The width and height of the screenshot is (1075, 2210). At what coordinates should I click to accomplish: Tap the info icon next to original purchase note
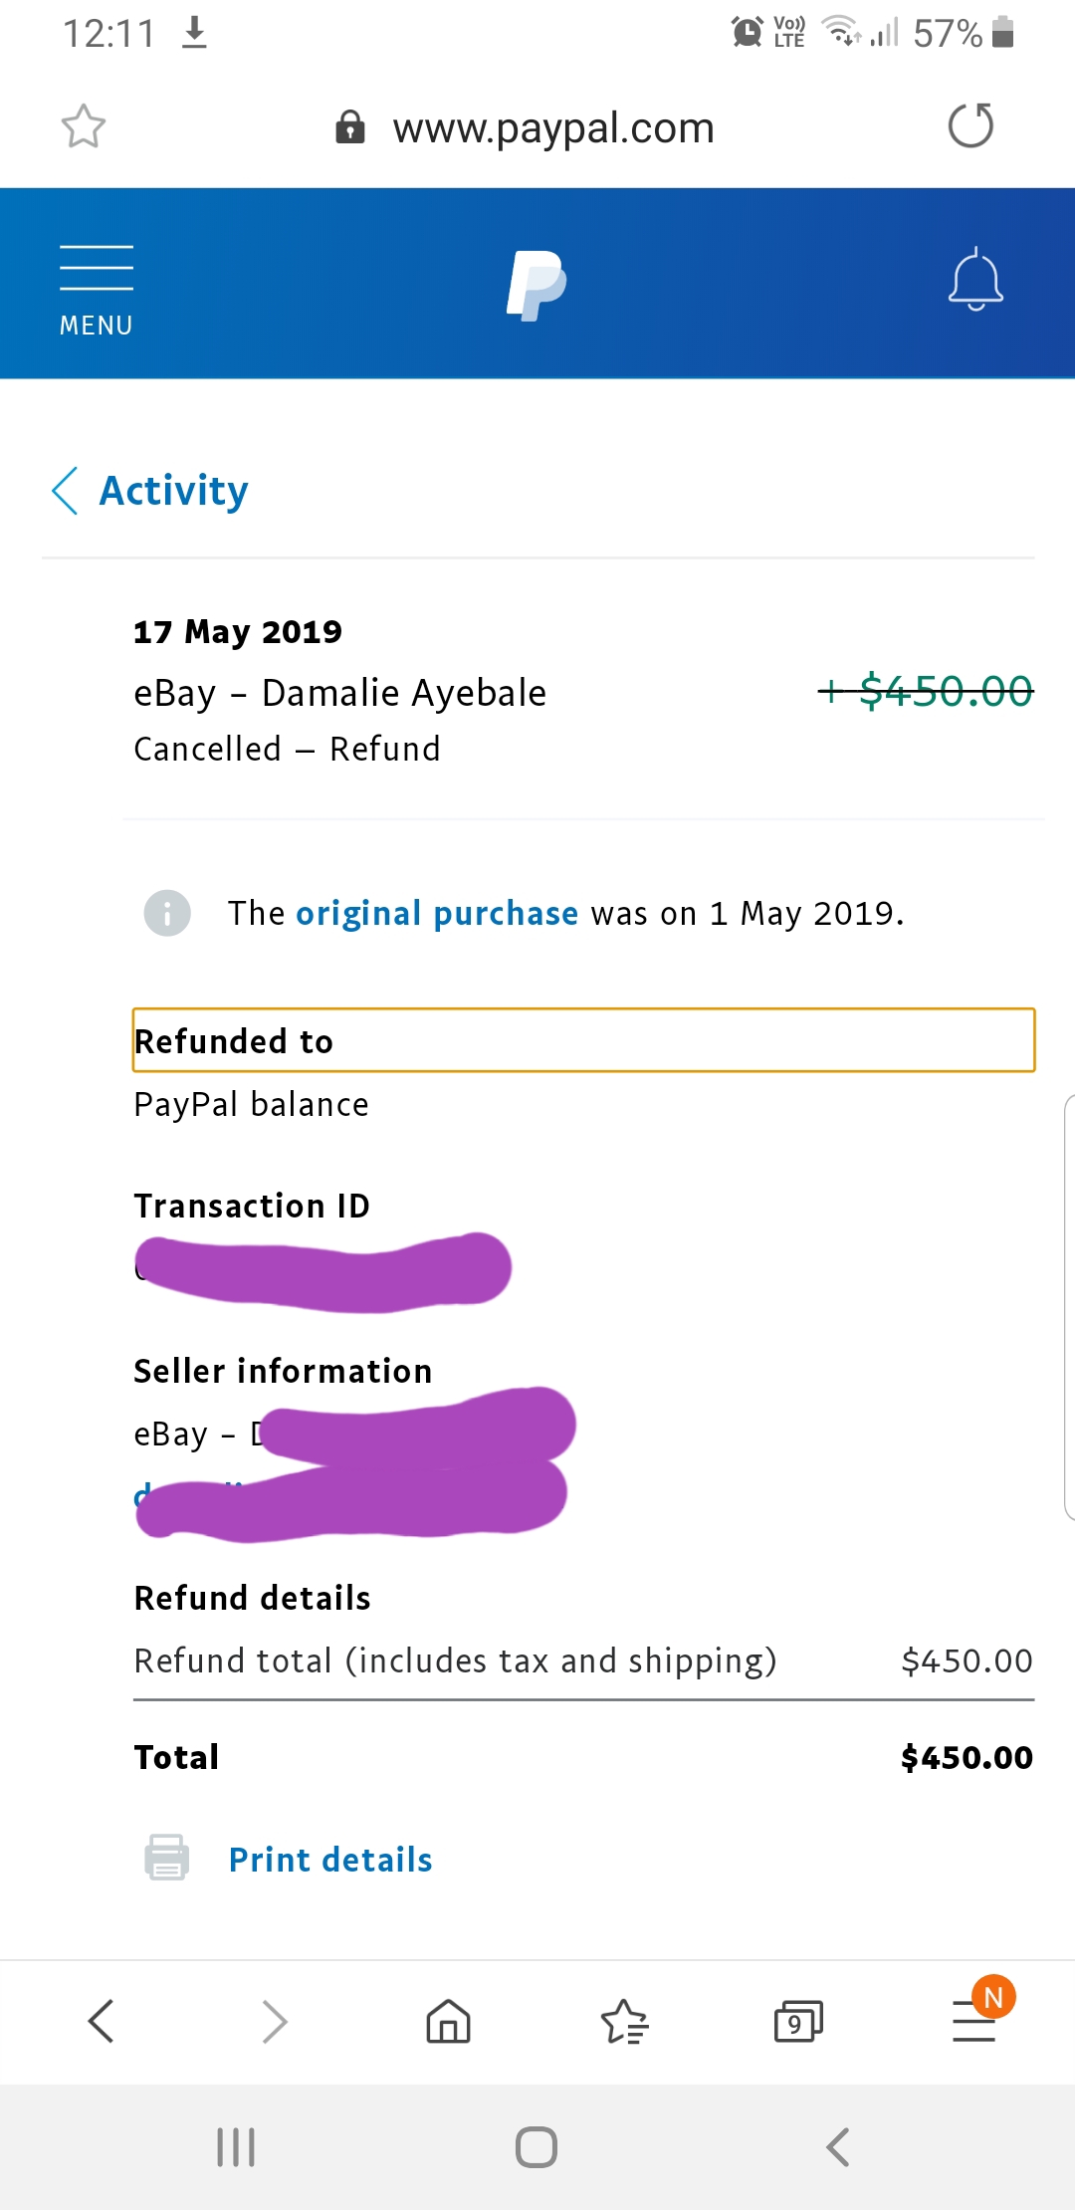[166, 912]
